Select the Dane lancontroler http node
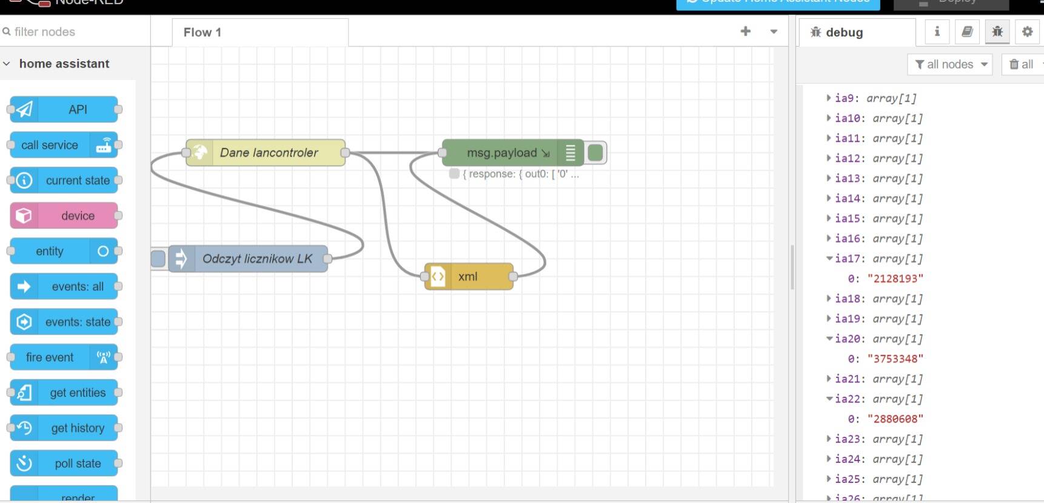The image size is (1044, 503). coord(266,153)
